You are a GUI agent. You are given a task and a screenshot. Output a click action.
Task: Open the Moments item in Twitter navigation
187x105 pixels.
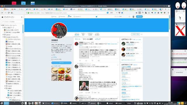point(62,16)
